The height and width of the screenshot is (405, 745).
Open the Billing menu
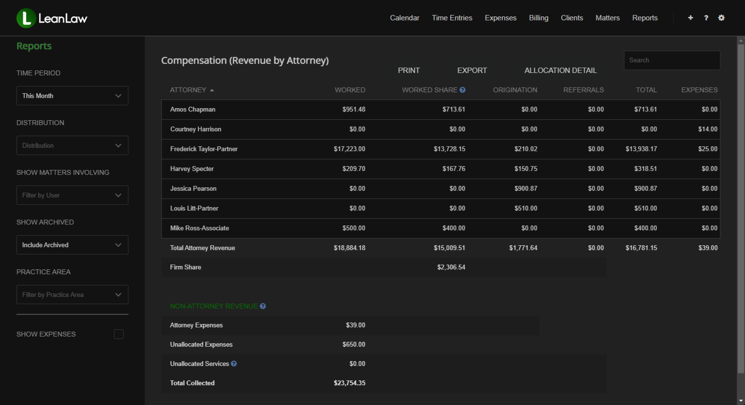538,18
